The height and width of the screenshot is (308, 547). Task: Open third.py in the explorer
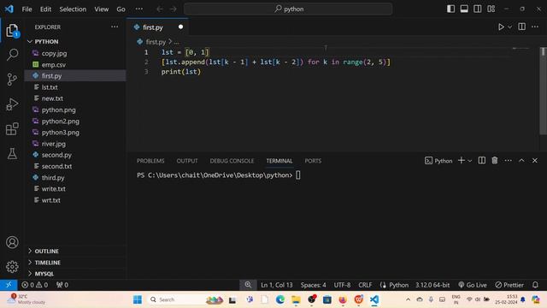75,177
